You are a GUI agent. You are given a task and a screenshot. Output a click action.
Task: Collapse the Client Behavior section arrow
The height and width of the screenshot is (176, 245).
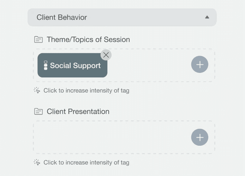coord(207,17)
